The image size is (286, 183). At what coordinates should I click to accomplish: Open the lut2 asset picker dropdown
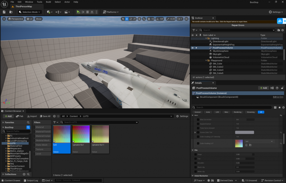pos(259,141)
